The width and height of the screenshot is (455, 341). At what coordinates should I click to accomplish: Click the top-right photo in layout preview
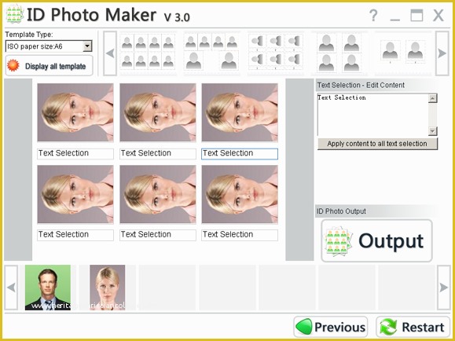(x=240, y=112)
